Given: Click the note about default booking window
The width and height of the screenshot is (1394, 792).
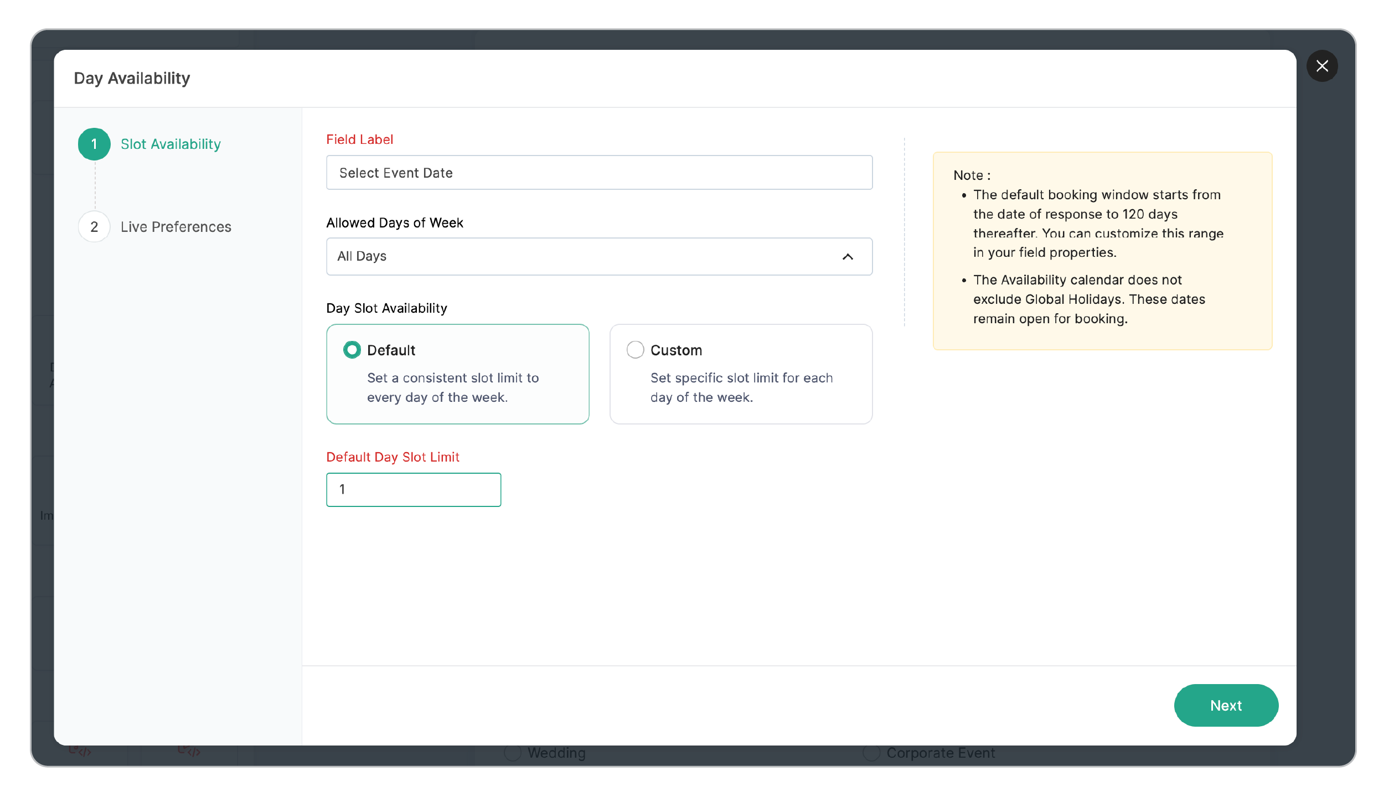Looking at the screenshot, I should tap(1098, 224).
